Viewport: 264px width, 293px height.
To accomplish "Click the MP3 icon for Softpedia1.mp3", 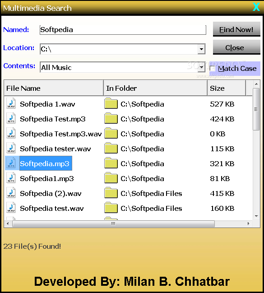I will point(11,178).
